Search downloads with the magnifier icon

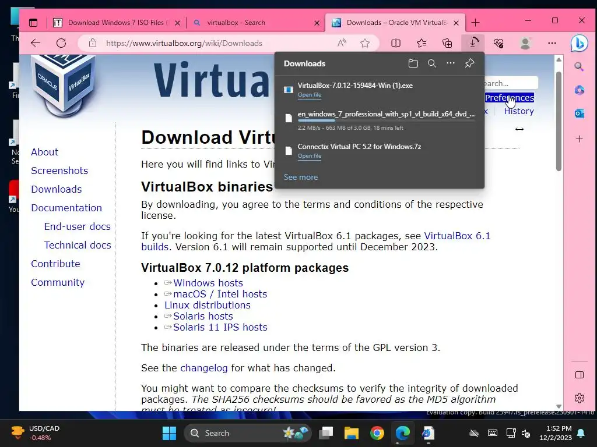432,63
